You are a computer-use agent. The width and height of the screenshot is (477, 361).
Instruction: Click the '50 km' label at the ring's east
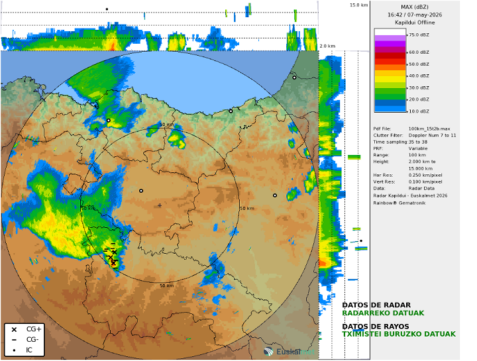(x=246, y=209)
